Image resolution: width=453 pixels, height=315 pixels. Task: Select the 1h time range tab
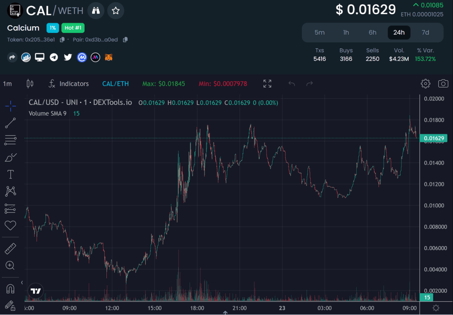[346, 32]
